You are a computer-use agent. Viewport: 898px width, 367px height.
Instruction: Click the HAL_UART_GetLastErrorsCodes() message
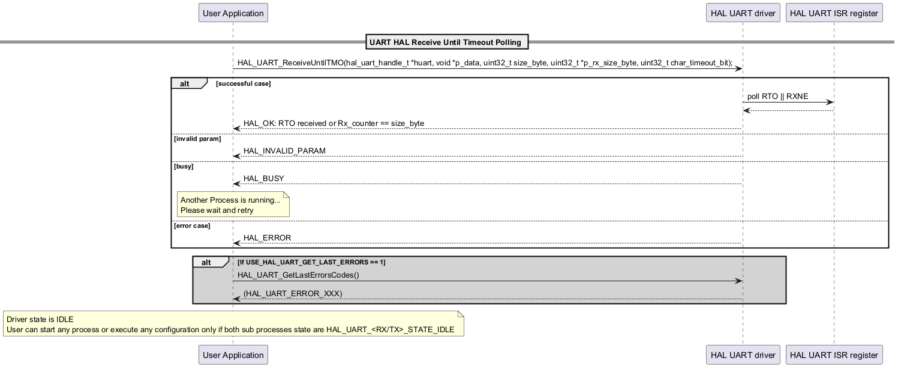(298, 275)
